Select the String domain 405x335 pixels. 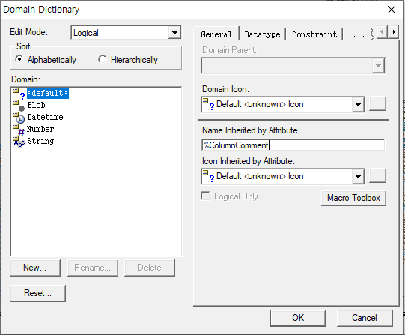pyautogui.click(x=40, y=141)
